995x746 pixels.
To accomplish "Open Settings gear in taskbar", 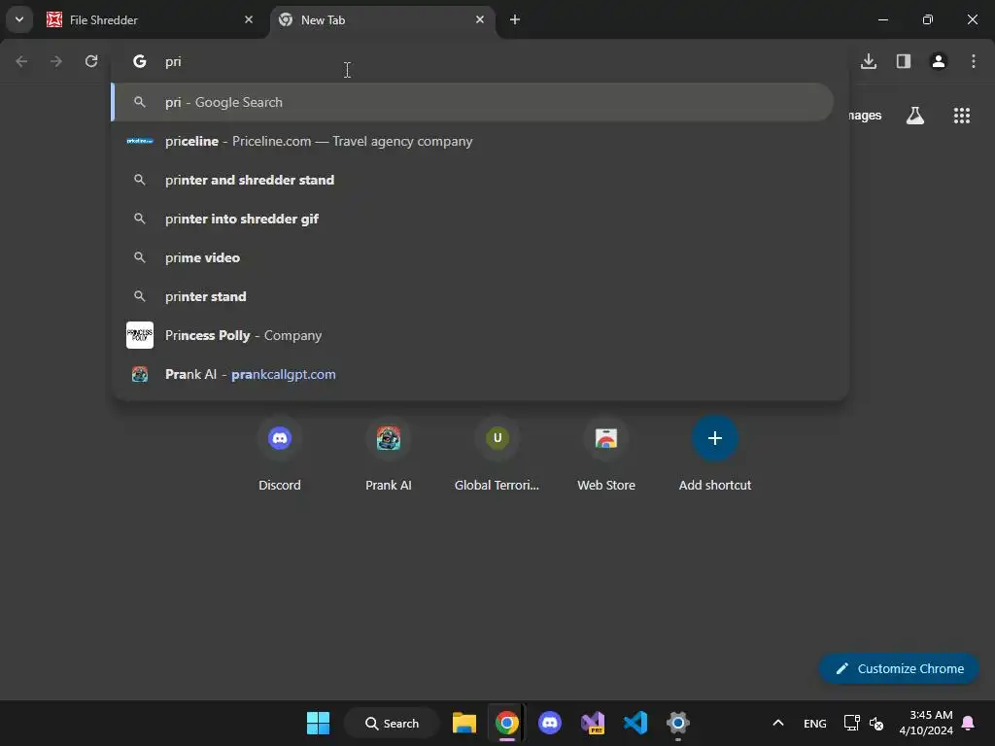I will [x=677, y=723].
